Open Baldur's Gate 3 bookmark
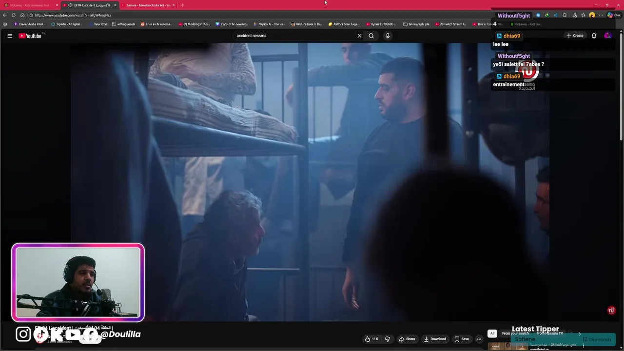Screen dimensions: 624x351 pos(306,24)
